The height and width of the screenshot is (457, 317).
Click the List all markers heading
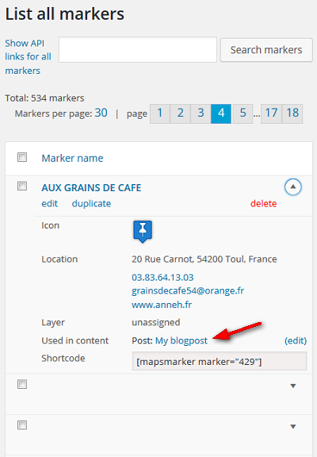tap(65, 14)
